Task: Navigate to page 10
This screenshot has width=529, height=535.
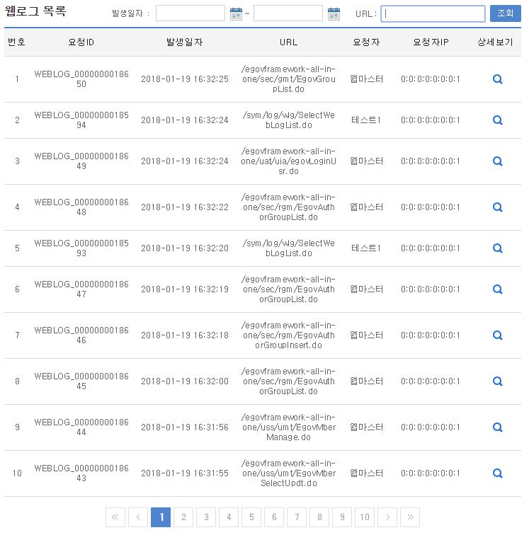Action: (364, 517)
